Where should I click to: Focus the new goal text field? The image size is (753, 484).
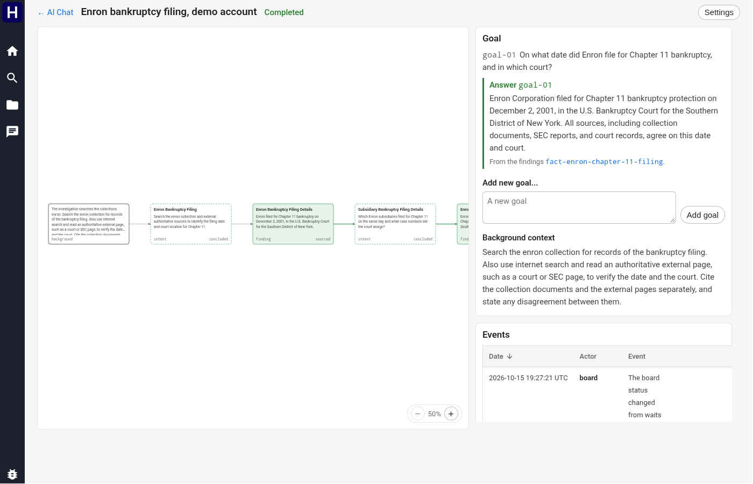[x=579, y=208]
